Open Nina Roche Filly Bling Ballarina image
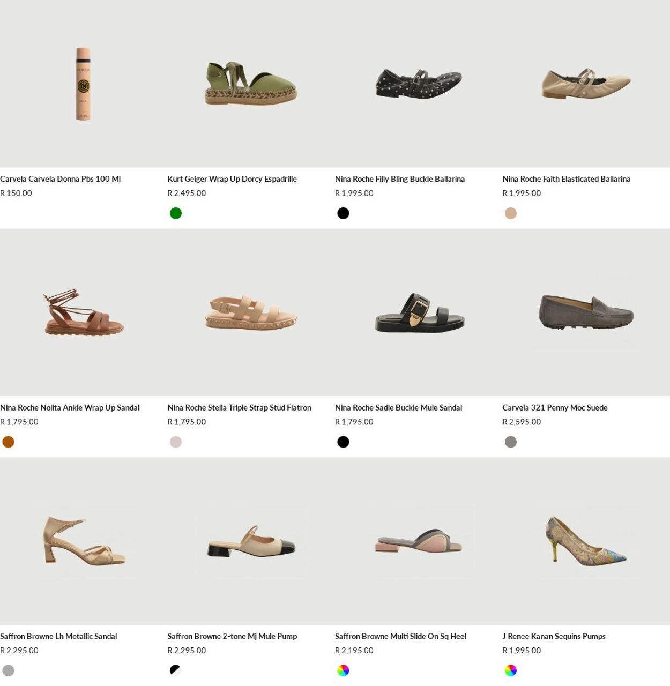Screen dimensions: 670x686 pyautogui.click(x=419, y=84)
